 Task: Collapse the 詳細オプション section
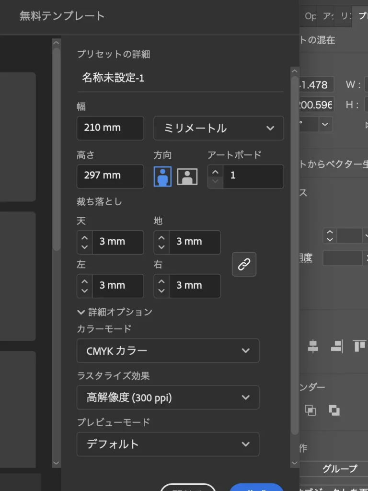(80, 312)
